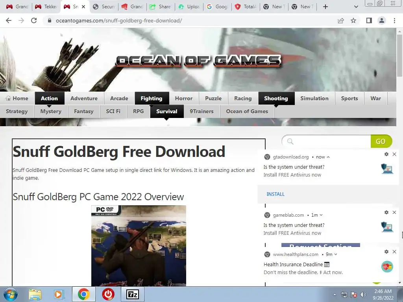
Task: Open the RPG category
Action: (x=138, y=111)
